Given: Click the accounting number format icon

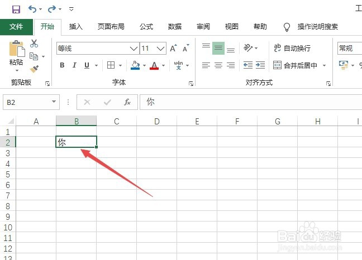Looking at the screenshot, I should tap(344, 65).
